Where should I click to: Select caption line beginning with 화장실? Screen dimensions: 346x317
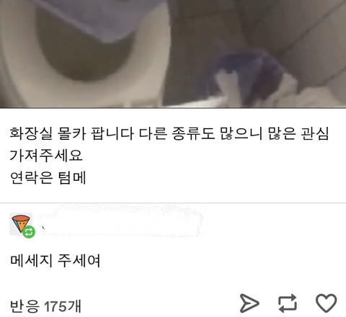pos(169,133)
